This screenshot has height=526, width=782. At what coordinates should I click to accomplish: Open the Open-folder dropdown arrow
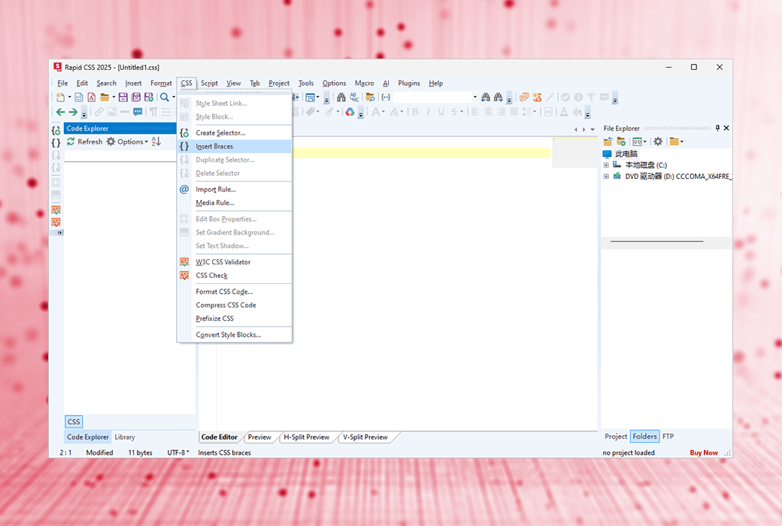[x=114, y=97]
